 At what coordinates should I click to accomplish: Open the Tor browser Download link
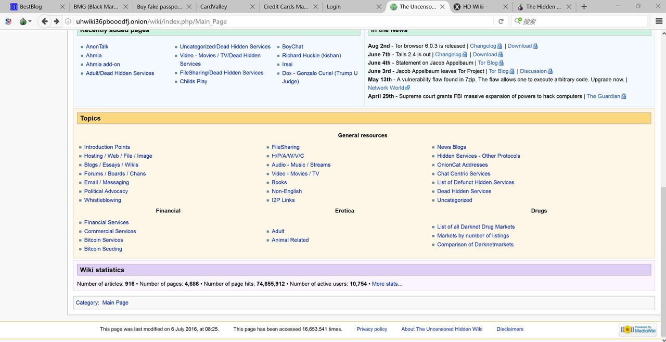point(519,46)
